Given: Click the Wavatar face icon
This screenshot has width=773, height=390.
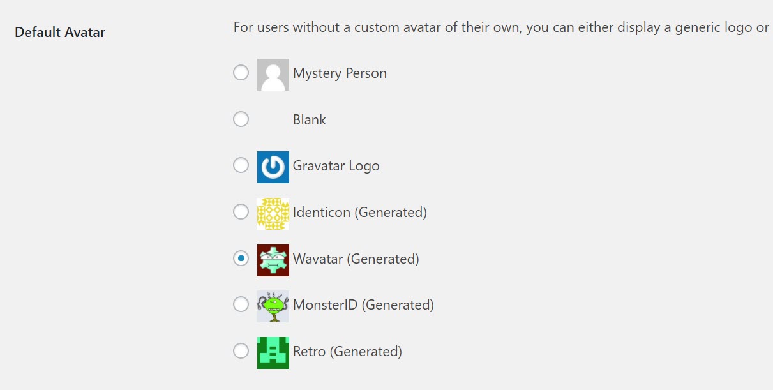Looking at the screenshot, I should (273, 260).
